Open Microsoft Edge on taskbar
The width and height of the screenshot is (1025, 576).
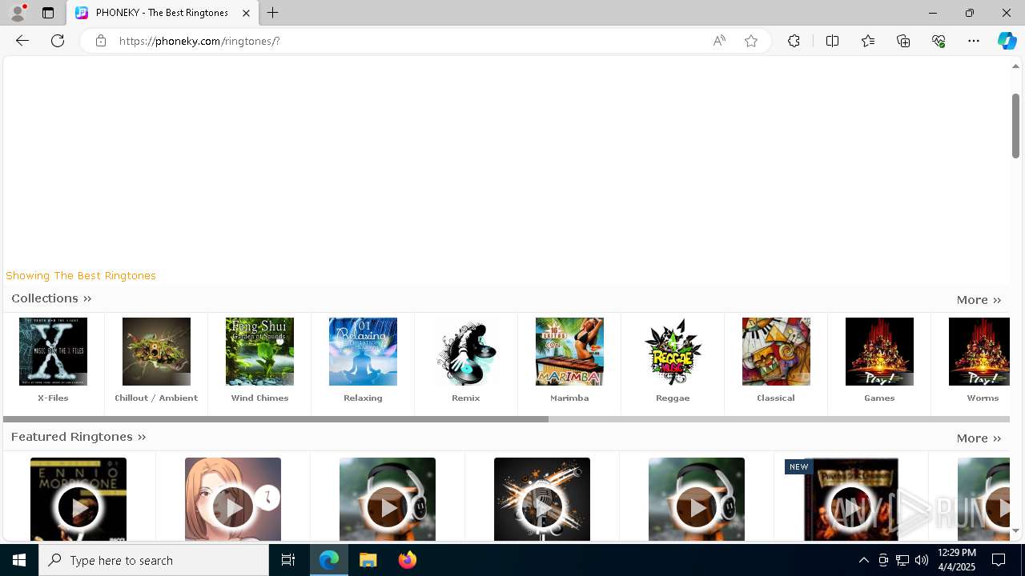pyautogui.click(x=329, y=560)
